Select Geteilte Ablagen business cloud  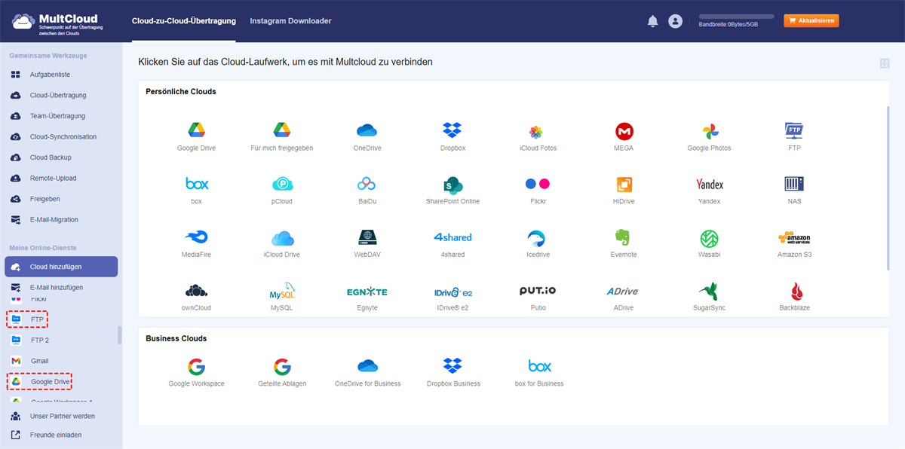281,373
